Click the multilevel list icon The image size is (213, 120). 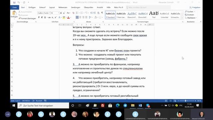pos(86,13)
